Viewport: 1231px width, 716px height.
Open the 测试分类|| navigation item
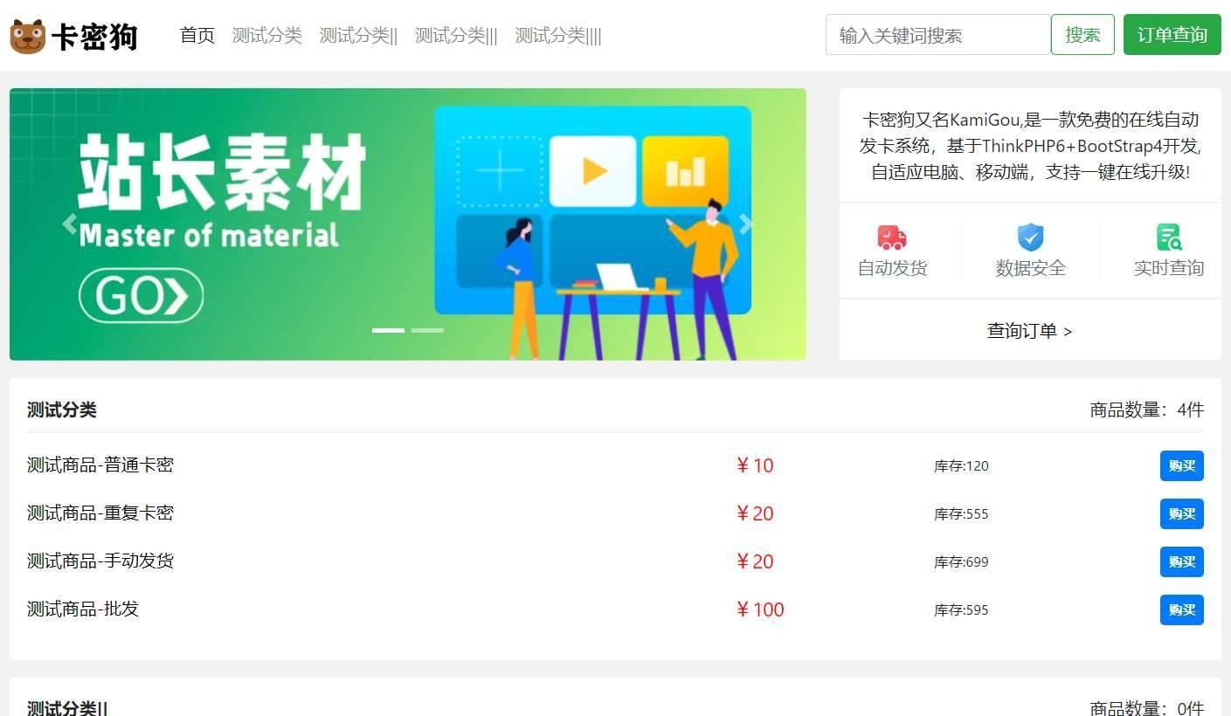[x=358, y=35]
